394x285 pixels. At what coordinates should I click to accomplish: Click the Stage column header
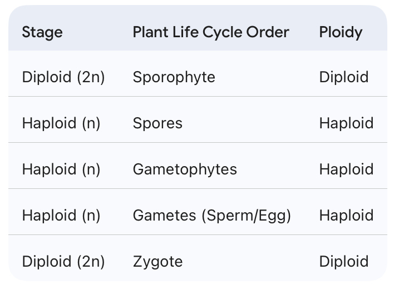point(42,32)
